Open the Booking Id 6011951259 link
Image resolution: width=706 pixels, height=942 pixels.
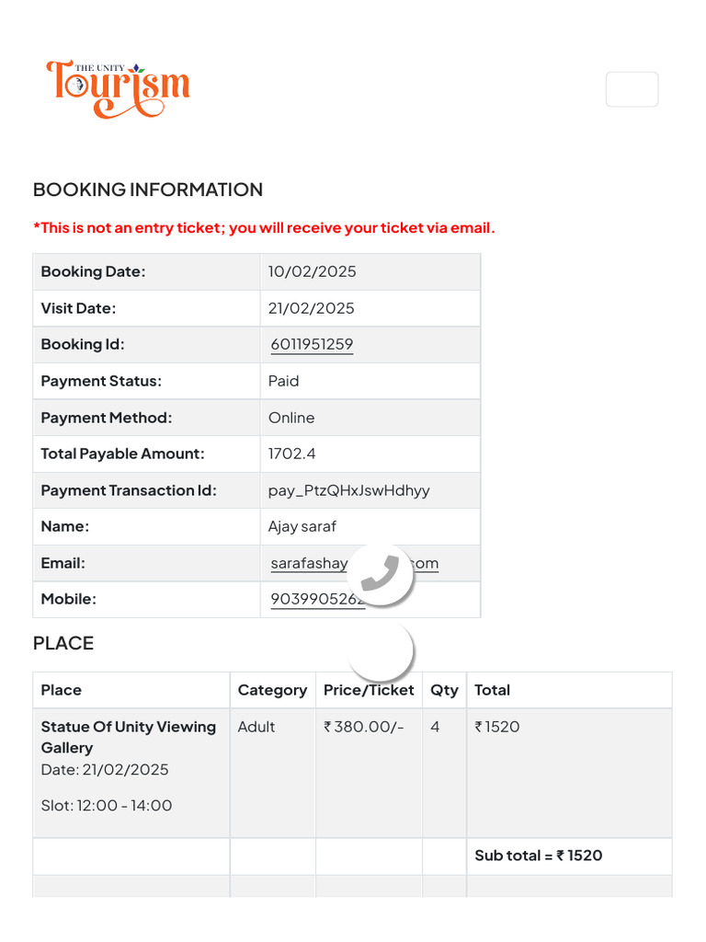[x=312, y=344]
